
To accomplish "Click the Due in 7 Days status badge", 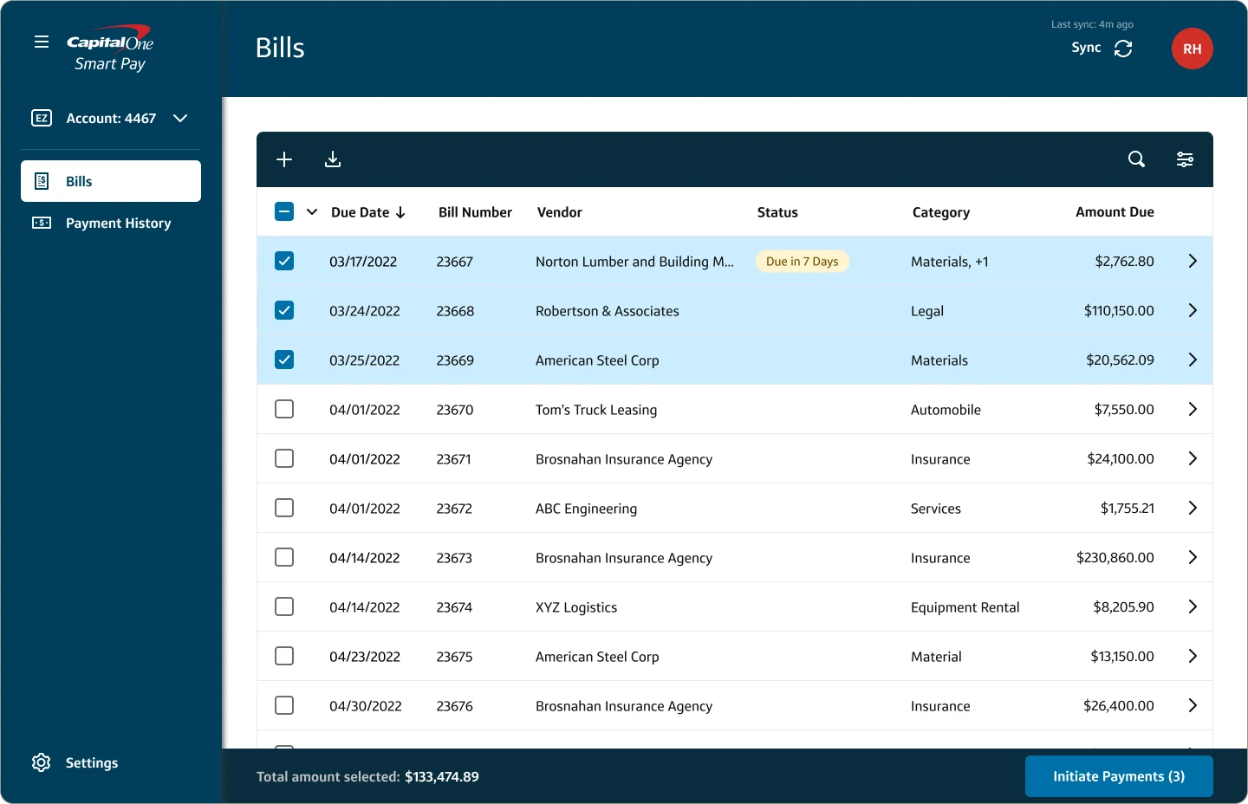I will (x=803, y=262).
